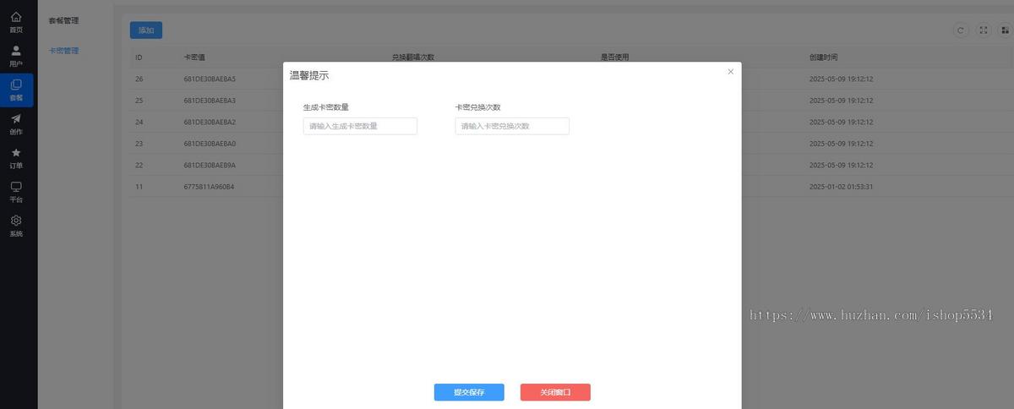Select card key 6775811A96084
The height and width of the screenshot is (409, 1014).
tap(209, 187)
